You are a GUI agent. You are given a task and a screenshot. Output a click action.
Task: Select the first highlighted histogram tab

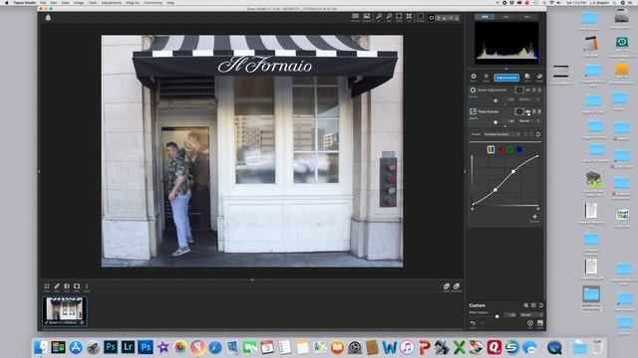[x=484, y=17]
